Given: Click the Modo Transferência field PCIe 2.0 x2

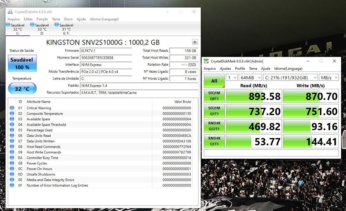Looking at the screenshot, I should click(x=106, y=72).
